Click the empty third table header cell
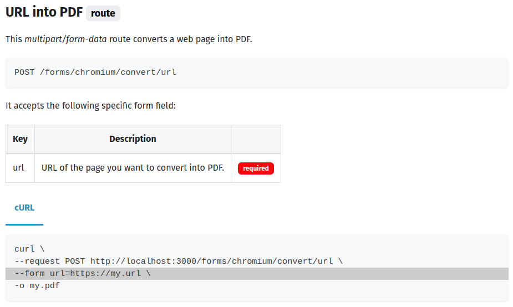This screenshot has height=307, width=513. (x=256, y=139)
